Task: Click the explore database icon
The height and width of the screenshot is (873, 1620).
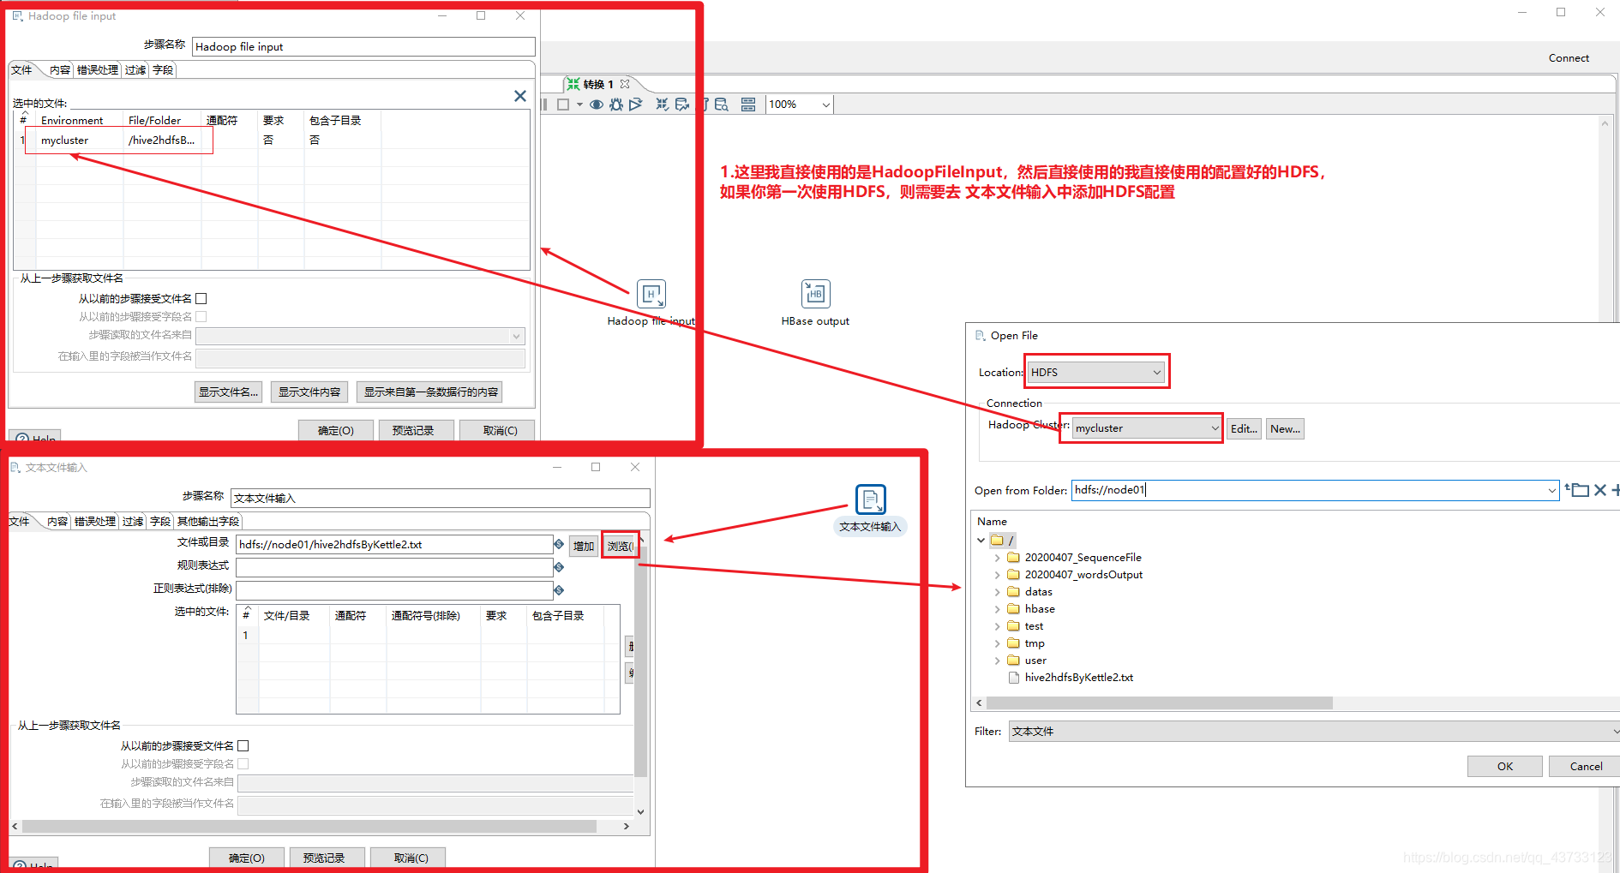Action: [x=721, y=105]
